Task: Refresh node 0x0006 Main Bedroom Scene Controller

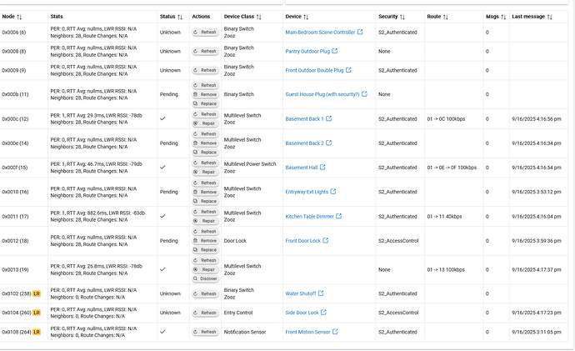Action: pyautogui.click(x=204, y=33)
